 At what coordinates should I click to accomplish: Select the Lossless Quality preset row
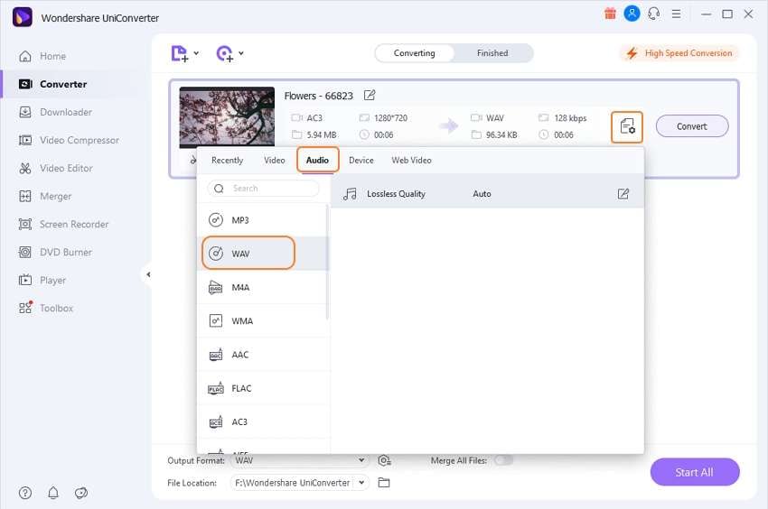[487, 194]
